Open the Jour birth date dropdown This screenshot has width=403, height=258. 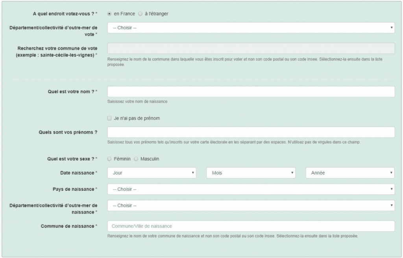coord(152,173)
